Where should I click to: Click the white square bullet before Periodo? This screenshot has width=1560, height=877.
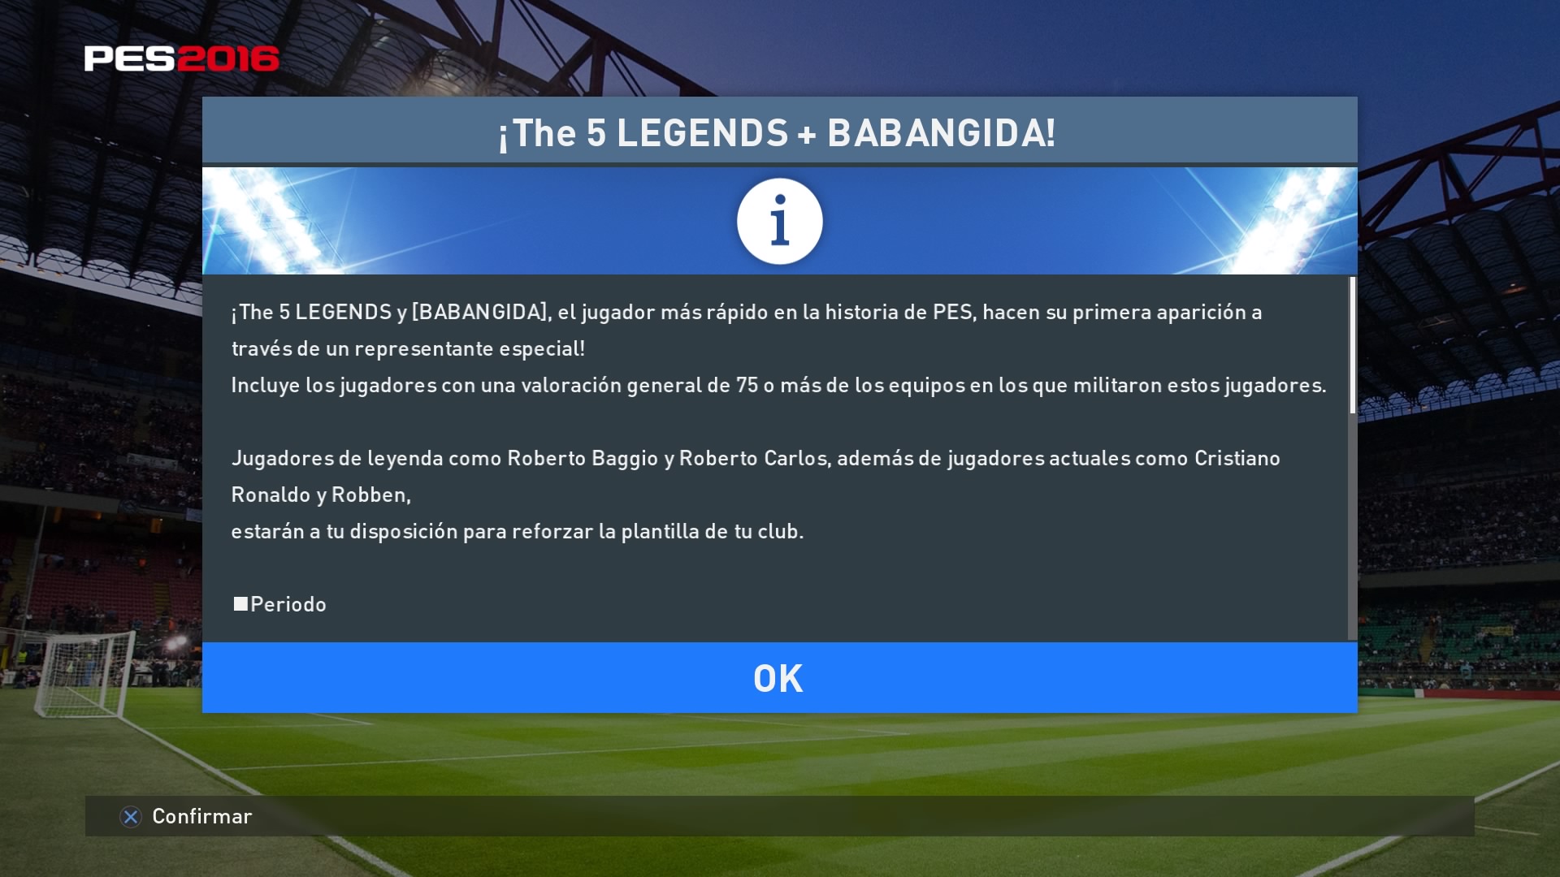tap(240, 603)
